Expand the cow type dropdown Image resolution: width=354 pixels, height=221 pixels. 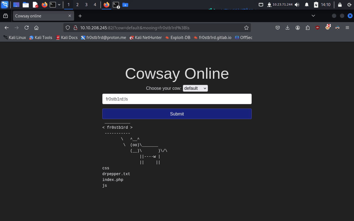(x=195, y=88)
